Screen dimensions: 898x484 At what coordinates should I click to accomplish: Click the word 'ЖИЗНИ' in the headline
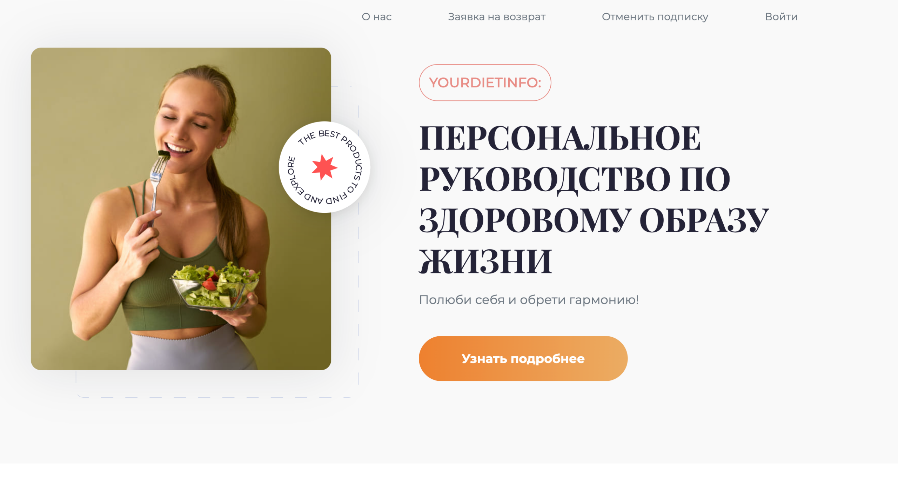tap(485, 261)
